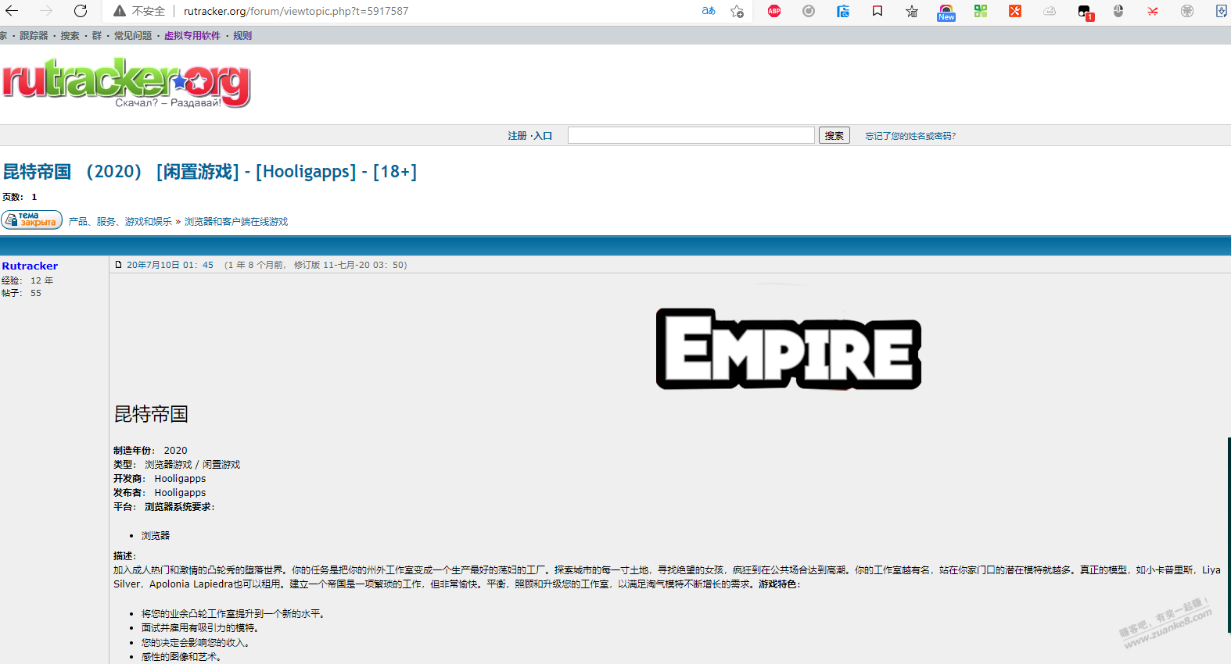Open the blue clipboard search extension

pos(843,11)
